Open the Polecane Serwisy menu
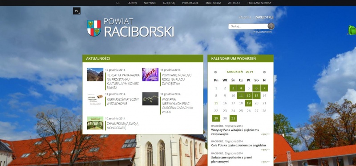 [x=259, y=3]
